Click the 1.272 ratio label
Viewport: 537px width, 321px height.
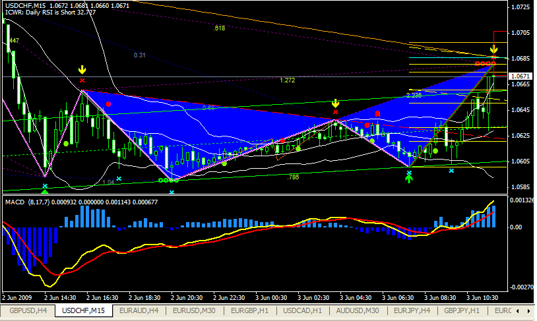tap(288, 80)
